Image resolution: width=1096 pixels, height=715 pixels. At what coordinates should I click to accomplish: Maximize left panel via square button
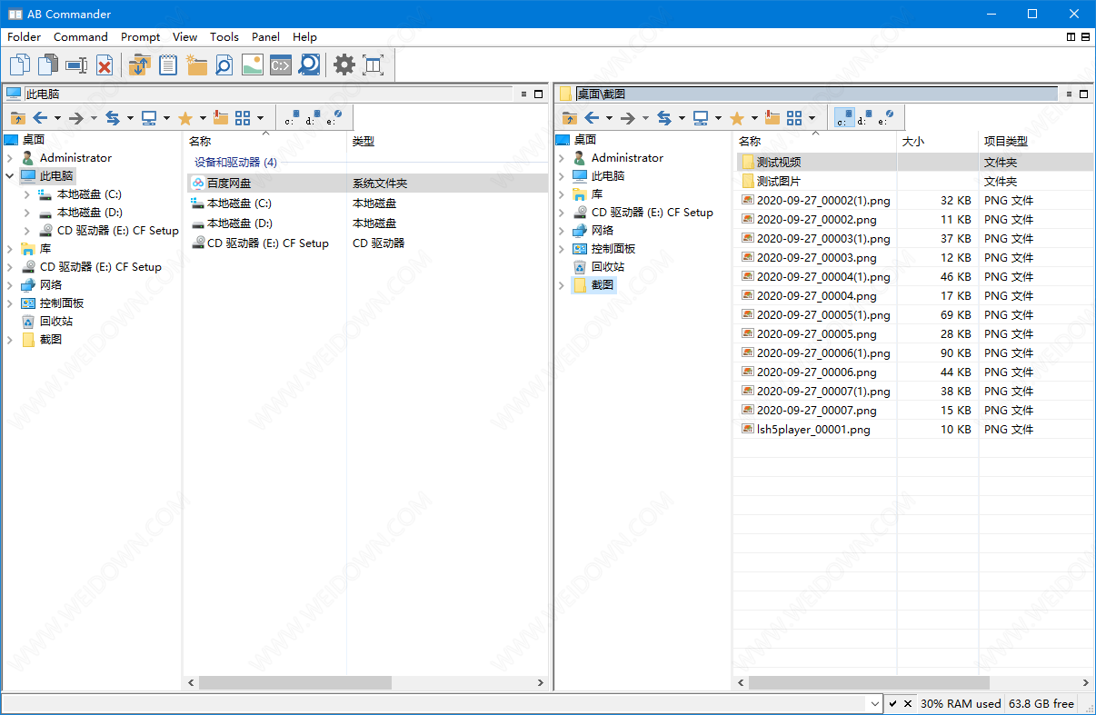(x=541, y=94)
